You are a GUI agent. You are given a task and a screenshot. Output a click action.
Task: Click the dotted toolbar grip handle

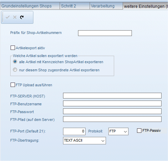pos(3,17)
